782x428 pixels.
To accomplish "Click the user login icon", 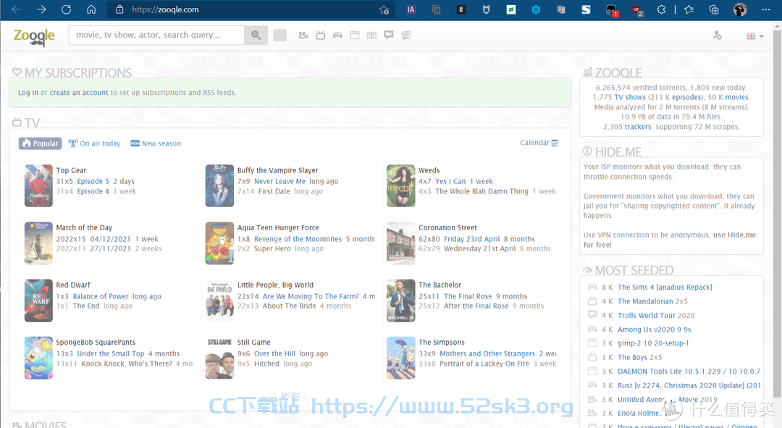I will [x=717, y=35].
